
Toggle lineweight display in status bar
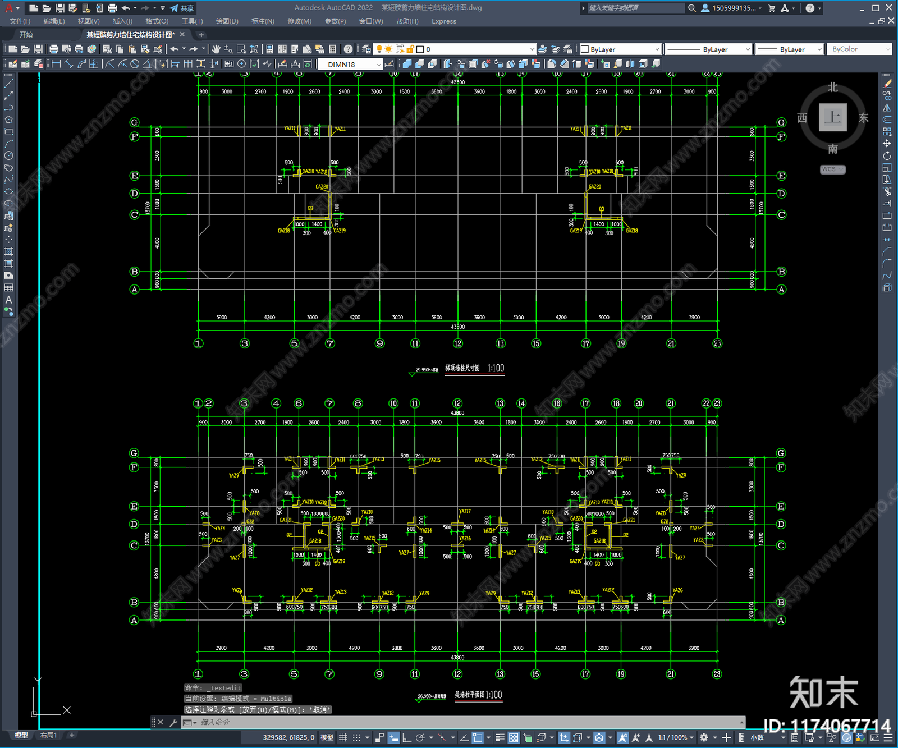[x=500, y=737]
